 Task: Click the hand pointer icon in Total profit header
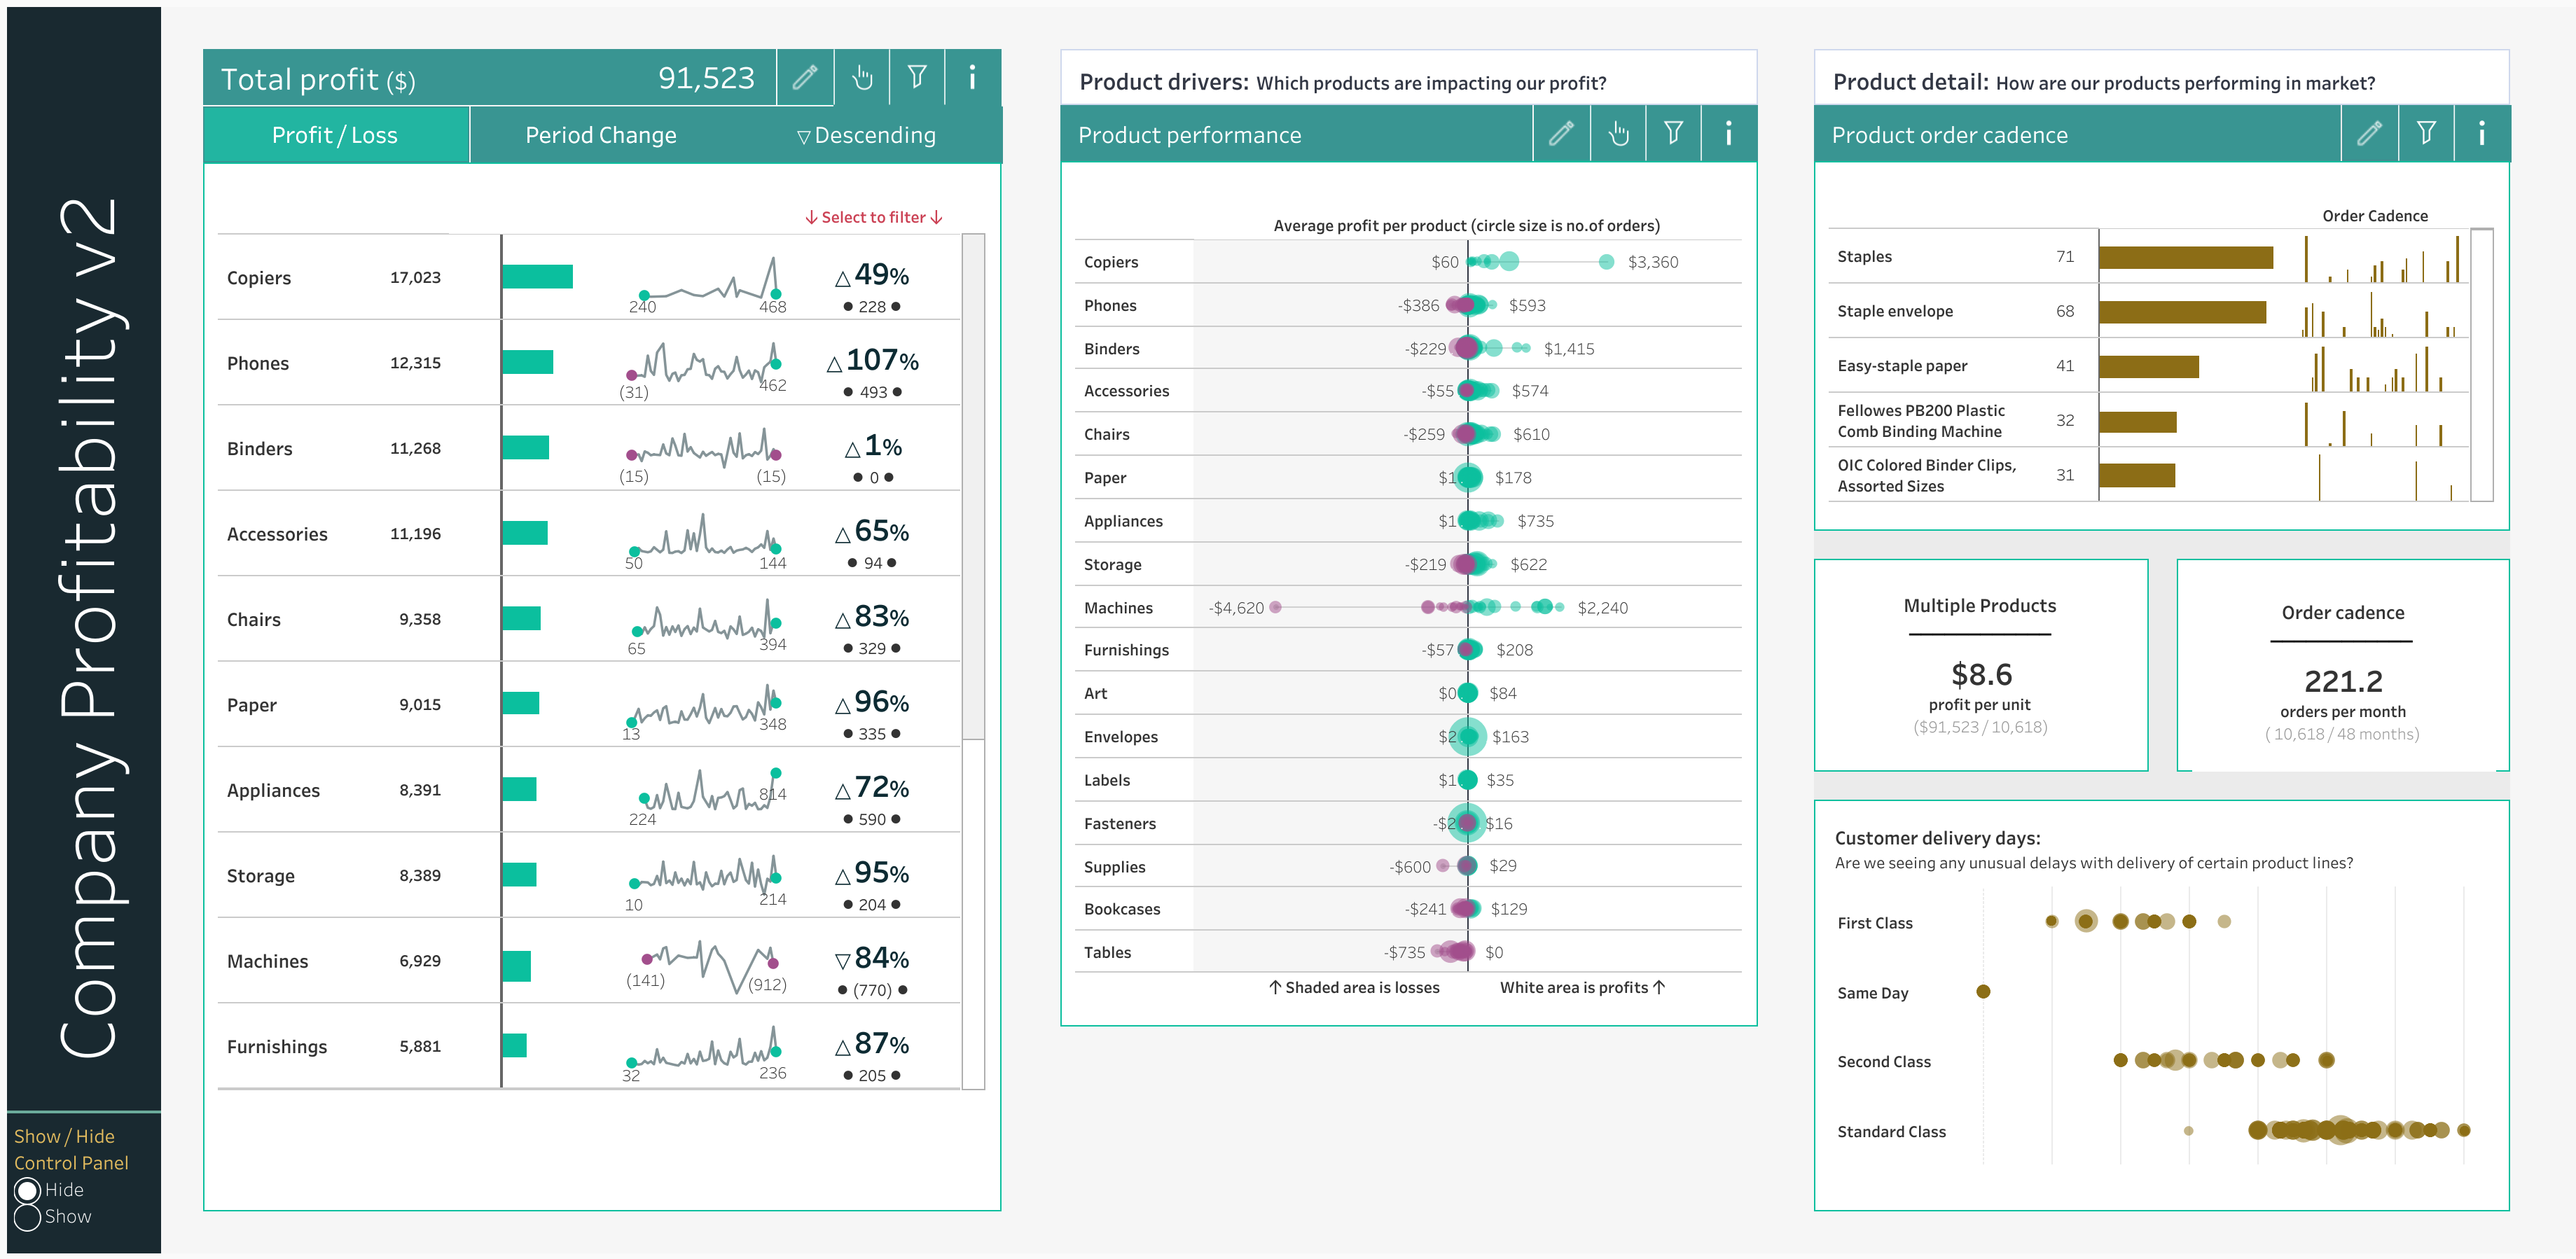point(862,77)
